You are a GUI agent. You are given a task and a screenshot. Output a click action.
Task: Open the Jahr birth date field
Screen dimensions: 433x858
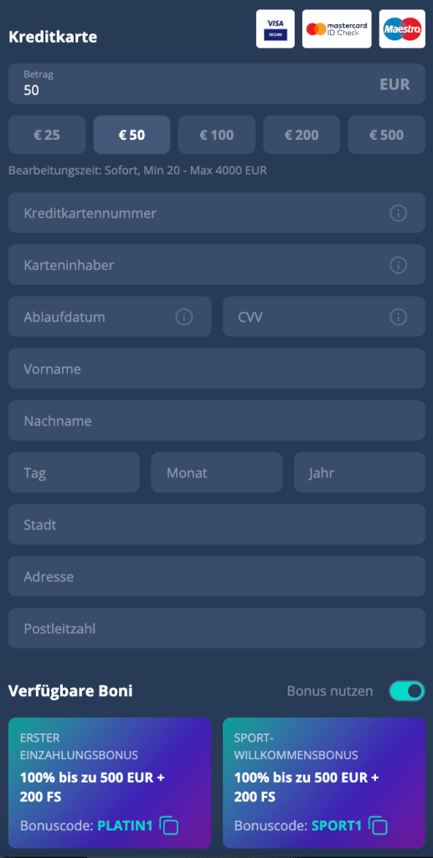[359, 473]
